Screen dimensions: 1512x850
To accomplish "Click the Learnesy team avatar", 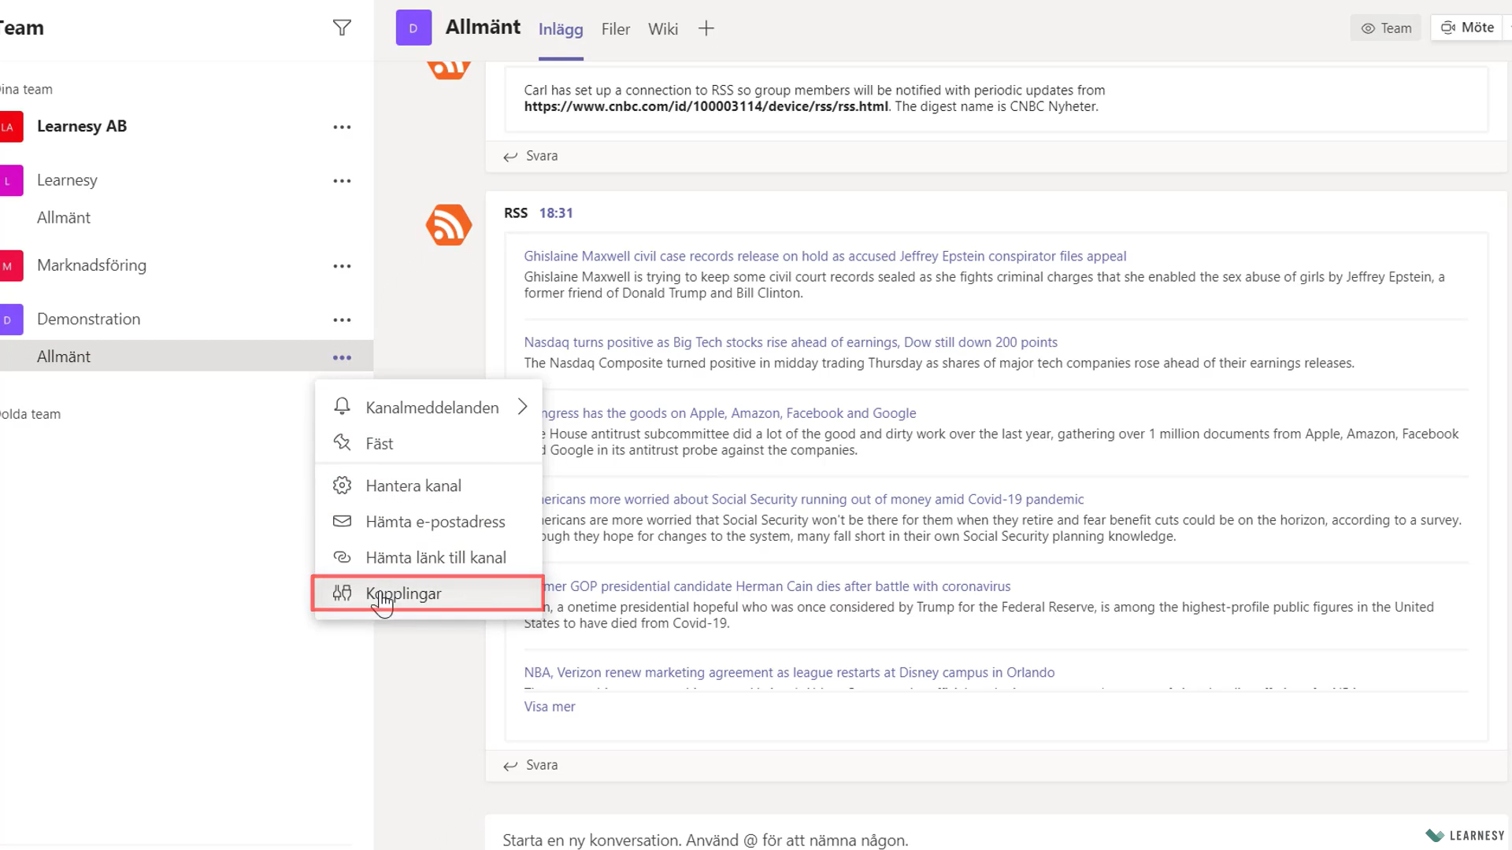I will tap(9, 181).
